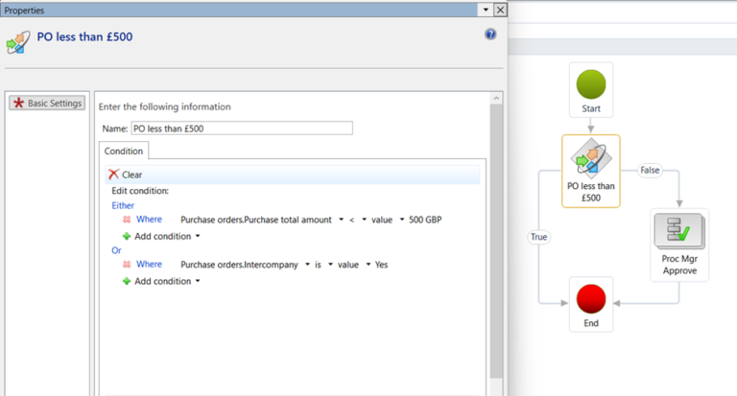Close the Properties pane
Screen dimensions: 737x396
click(500, 10)
